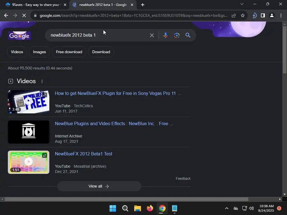Open How to get NewBlueFX Plugin link

pos(118,94)
